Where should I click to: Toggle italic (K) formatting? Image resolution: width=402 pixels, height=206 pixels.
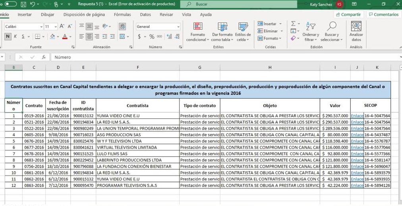[15, 36]
